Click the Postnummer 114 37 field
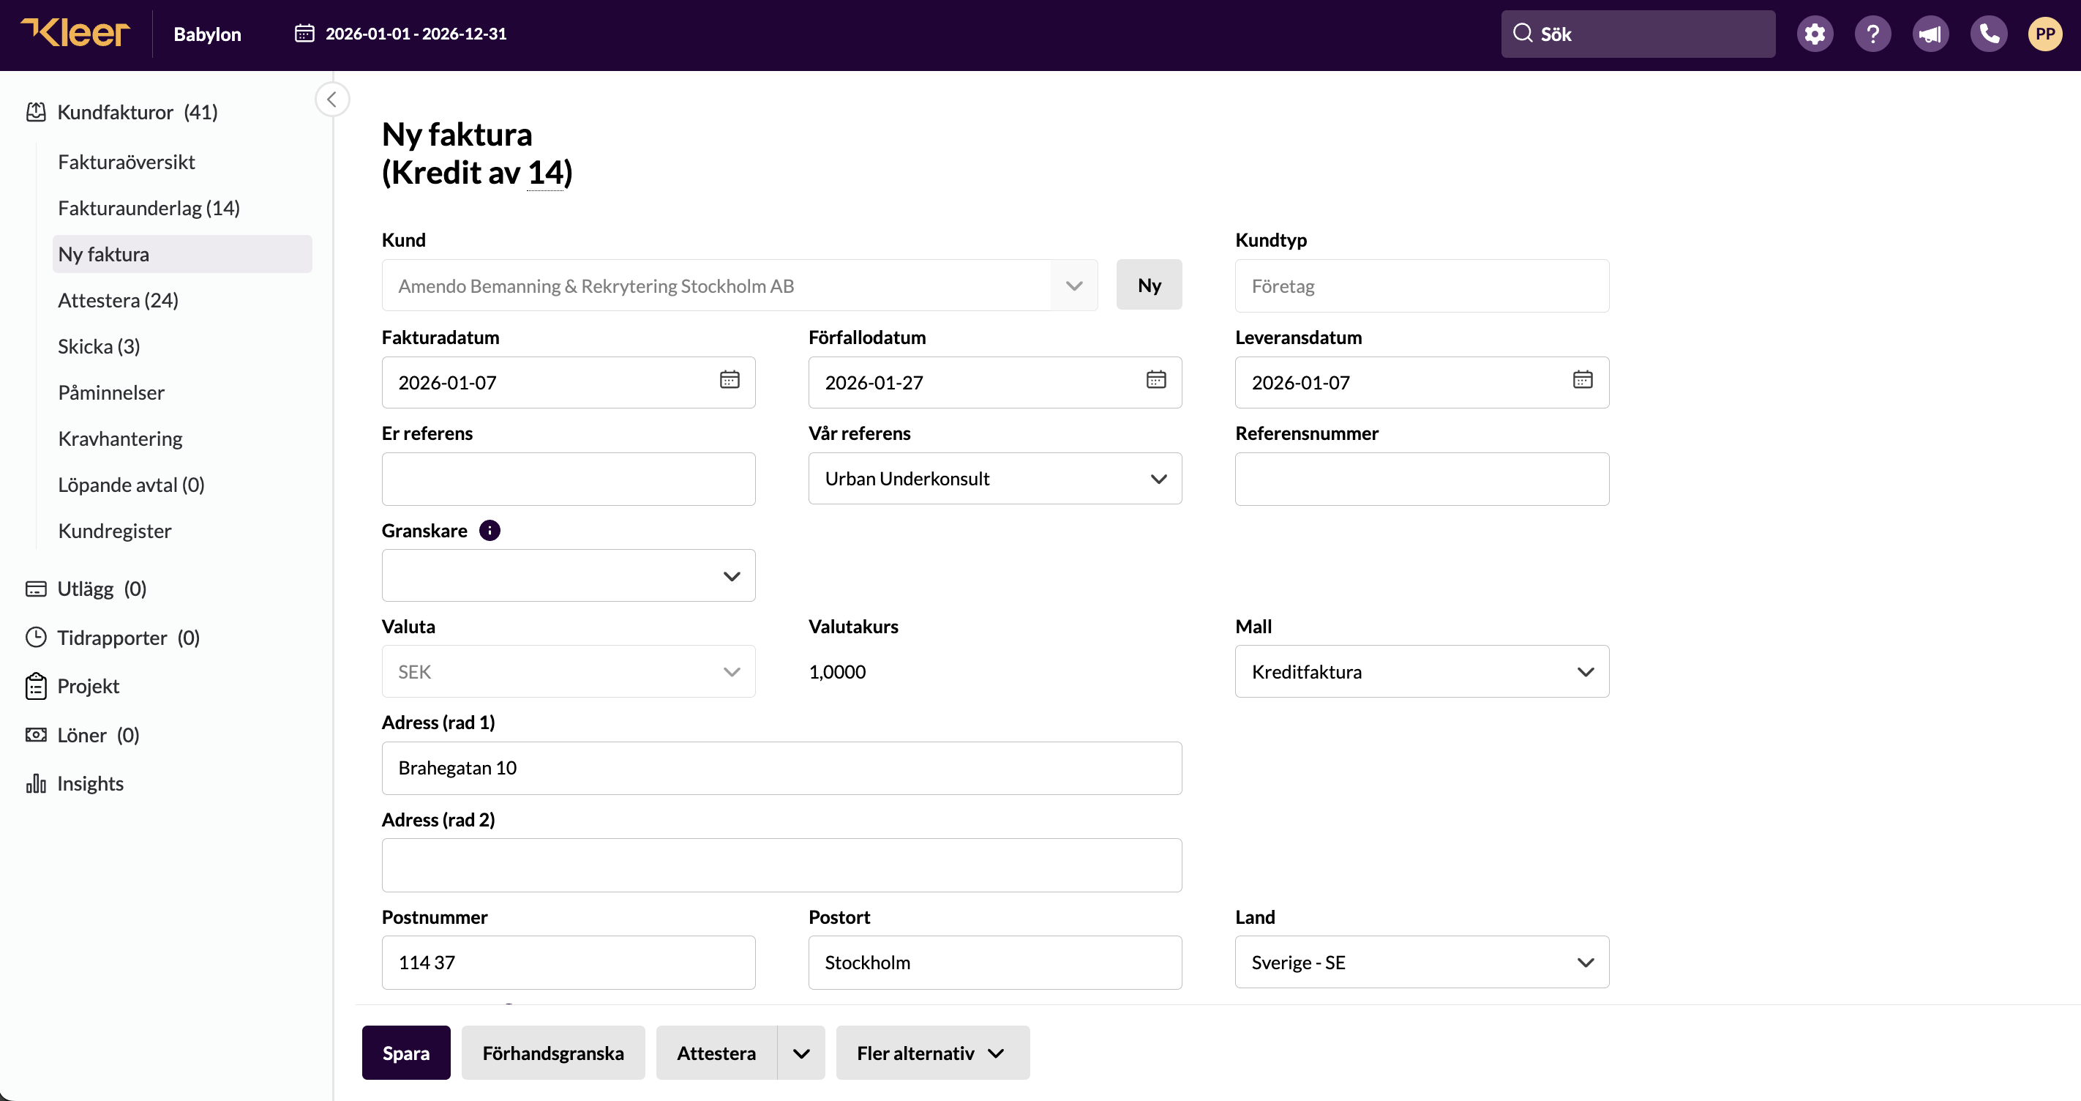This screenshot has height=1101, width=2081. coord(568,963)
